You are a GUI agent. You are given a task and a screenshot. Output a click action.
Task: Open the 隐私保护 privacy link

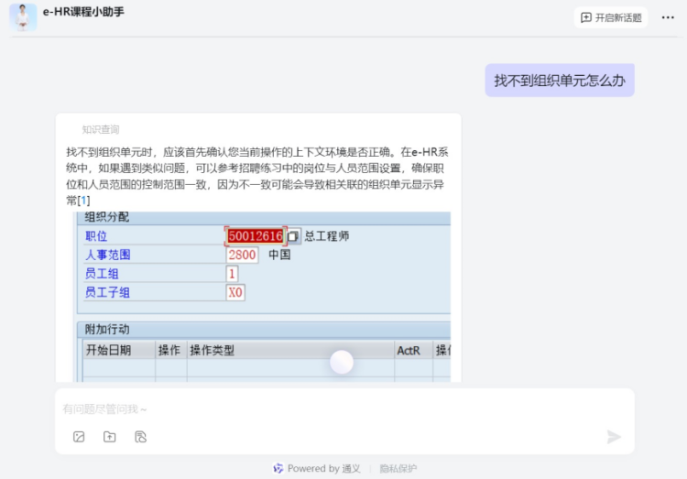(398, 468)
